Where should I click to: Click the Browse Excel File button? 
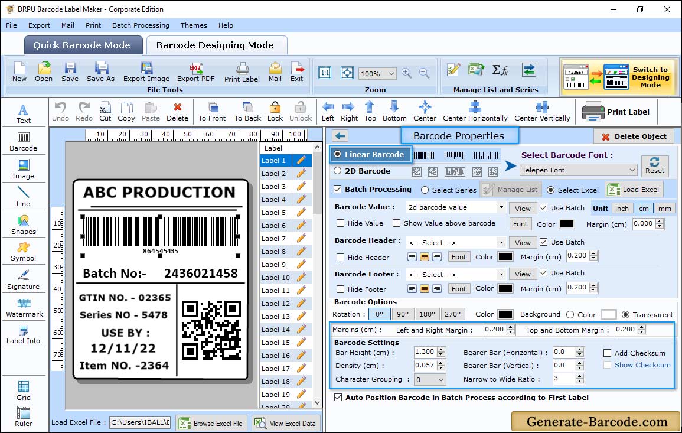click(x=211, y=423)
